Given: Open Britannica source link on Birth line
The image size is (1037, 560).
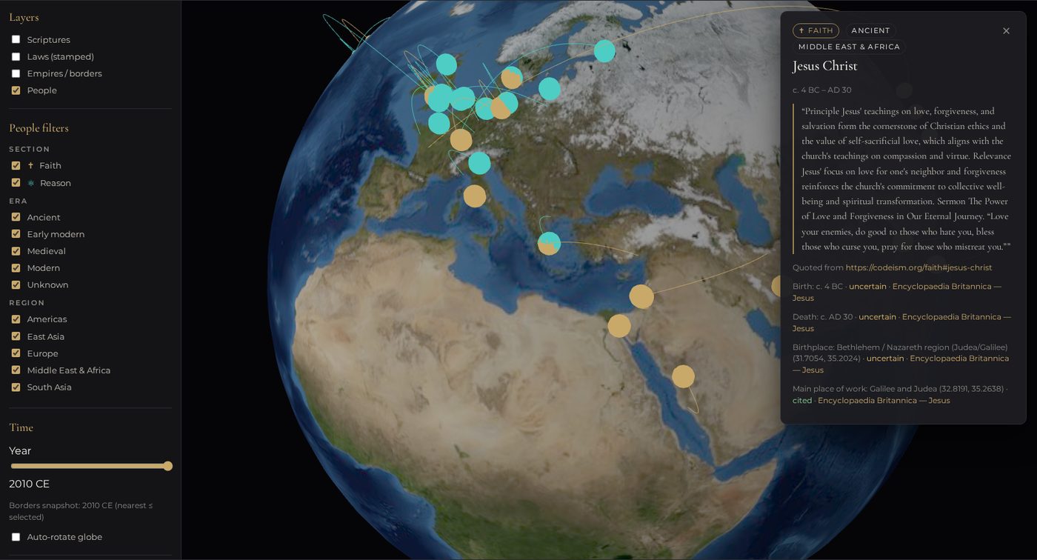Looking at the screenshot, I should pyautogui.click(x=897, y=292).
